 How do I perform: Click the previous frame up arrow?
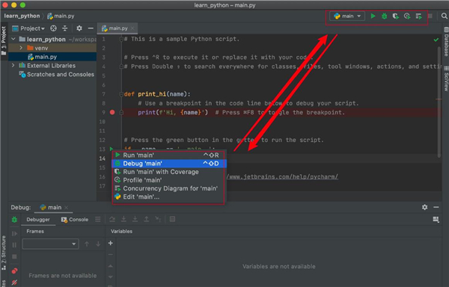click(x=87, y=244)
